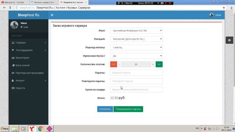Reload the page with refresh icon
235x132 pixels.
17,8
